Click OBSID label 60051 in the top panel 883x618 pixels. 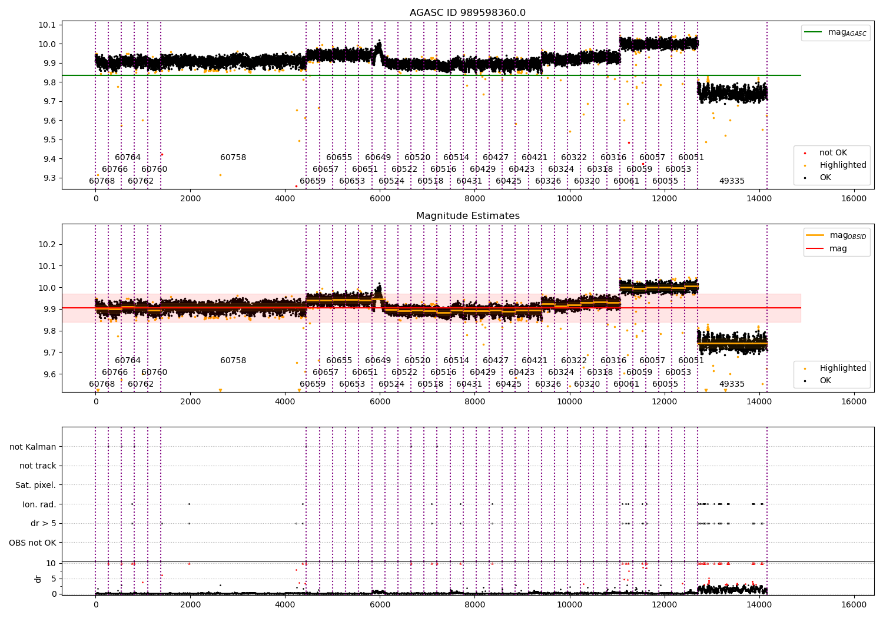click(691, 158)
